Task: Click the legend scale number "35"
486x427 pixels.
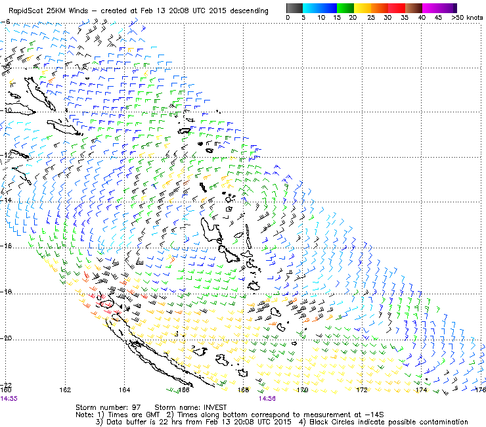Action: click(x=405, y=17)
